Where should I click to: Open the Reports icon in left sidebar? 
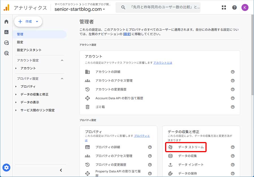click(x=6, y=32)
